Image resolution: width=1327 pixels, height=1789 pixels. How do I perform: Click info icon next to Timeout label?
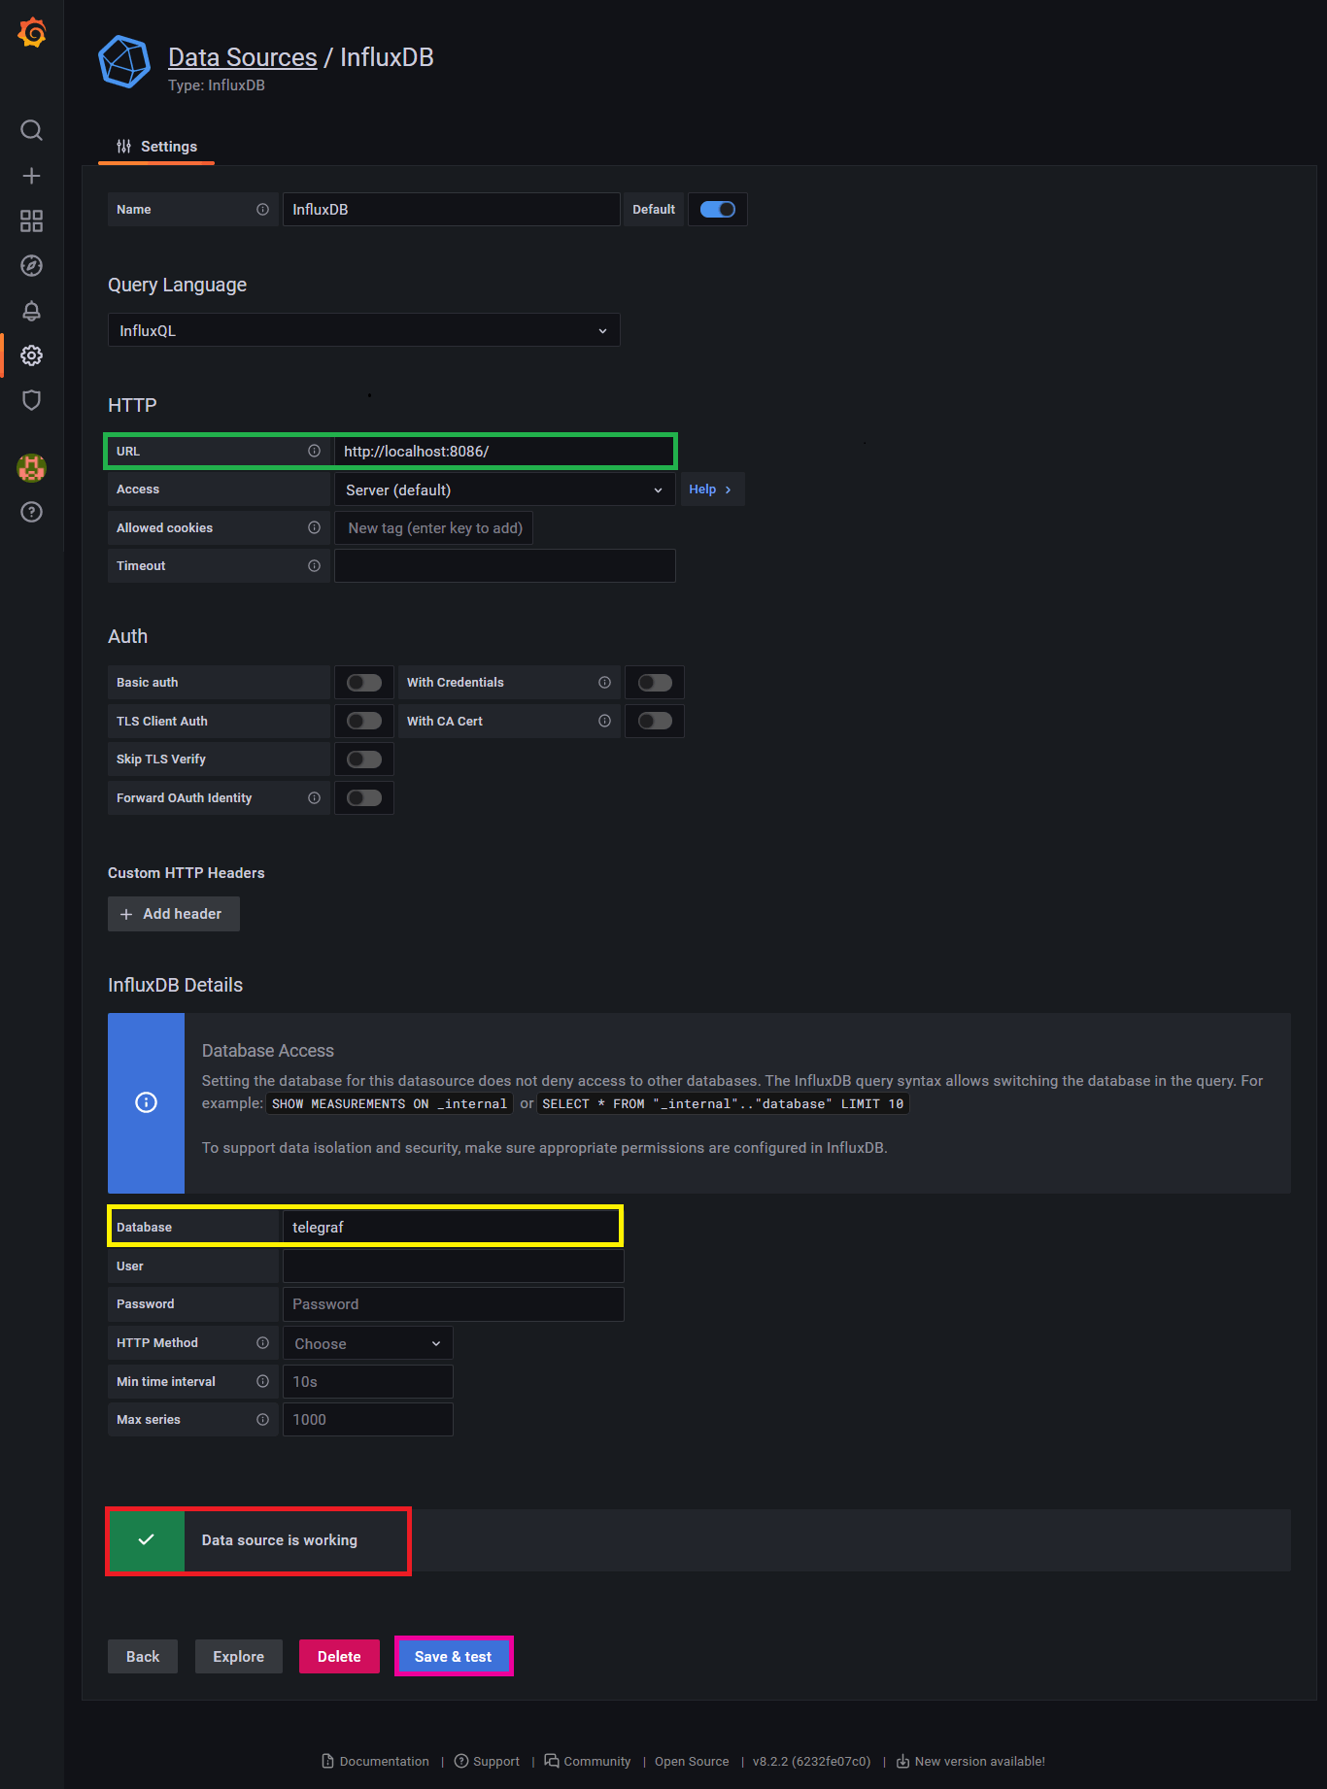(x=314, y=566)
